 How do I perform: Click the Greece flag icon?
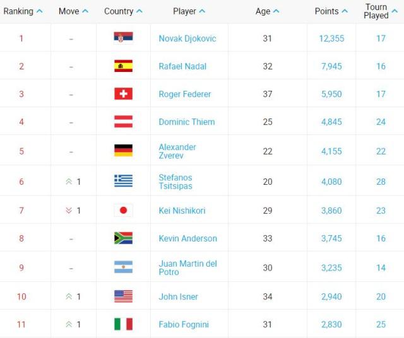pyautogui.click(x=123, y=181)
